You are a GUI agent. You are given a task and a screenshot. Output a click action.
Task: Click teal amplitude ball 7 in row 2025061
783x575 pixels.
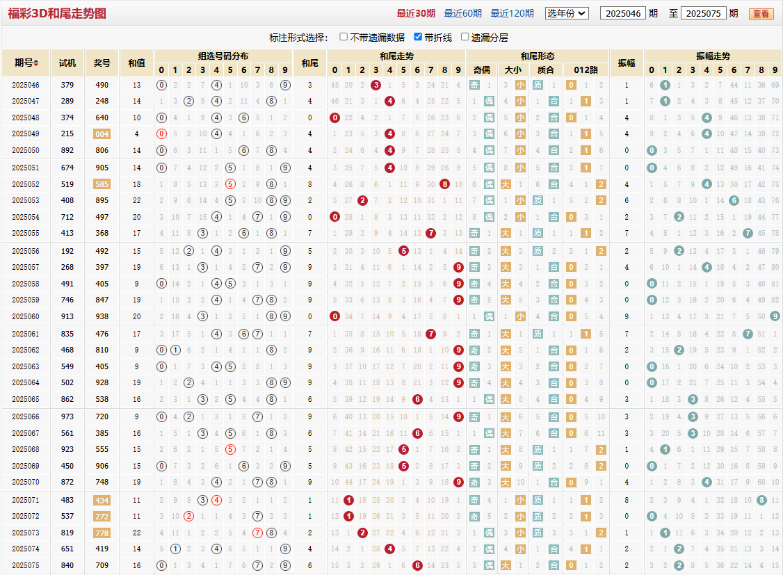[748, 334]
